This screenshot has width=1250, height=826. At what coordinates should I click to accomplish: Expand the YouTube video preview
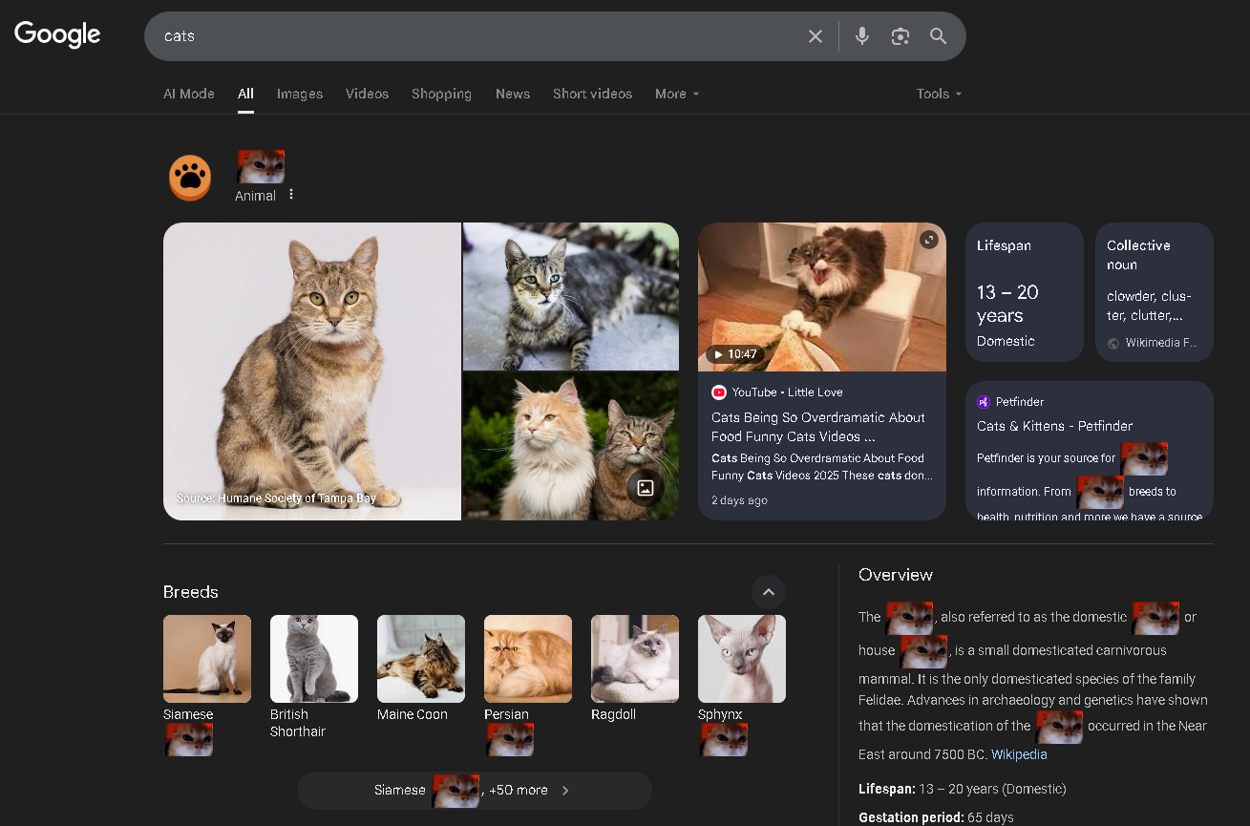coord(929,240)
